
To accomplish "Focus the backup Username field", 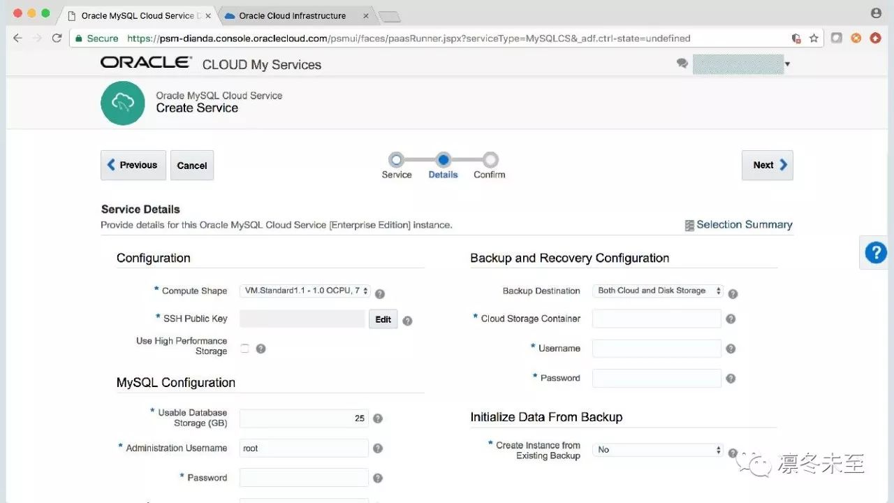I will 657,349.
